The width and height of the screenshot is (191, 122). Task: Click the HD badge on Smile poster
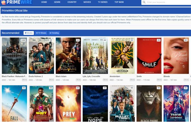(x=159, y=40)
